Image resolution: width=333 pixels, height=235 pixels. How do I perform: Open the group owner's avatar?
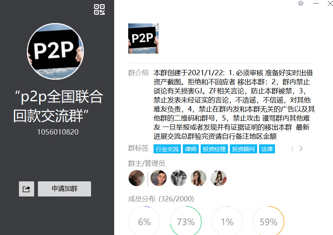point(137,178)
